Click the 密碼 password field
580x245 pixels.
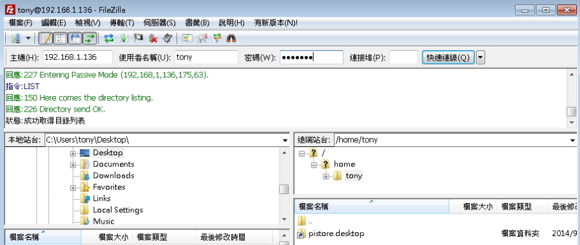(x=311, y=57)
